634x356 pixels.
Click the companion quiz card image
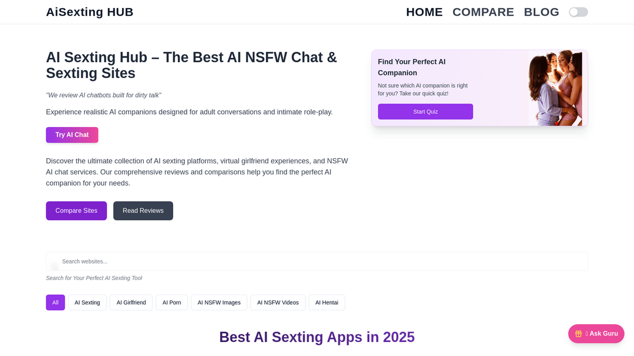click(x=555, y=88)
